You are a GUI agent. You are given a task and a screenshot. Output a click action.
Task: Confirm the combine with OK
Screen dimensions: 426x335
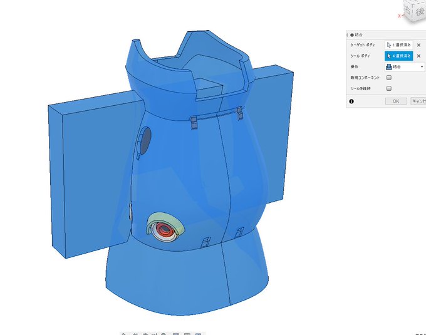pyautogui.click(x=396, y=101)
